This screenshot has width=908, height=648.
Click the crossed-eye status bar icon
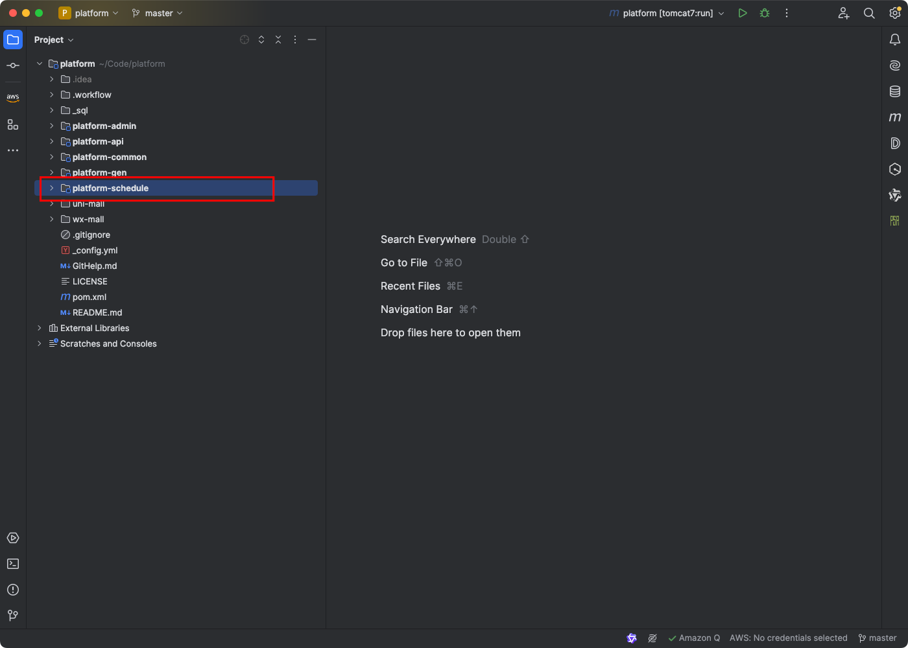(x=652, y=638)
